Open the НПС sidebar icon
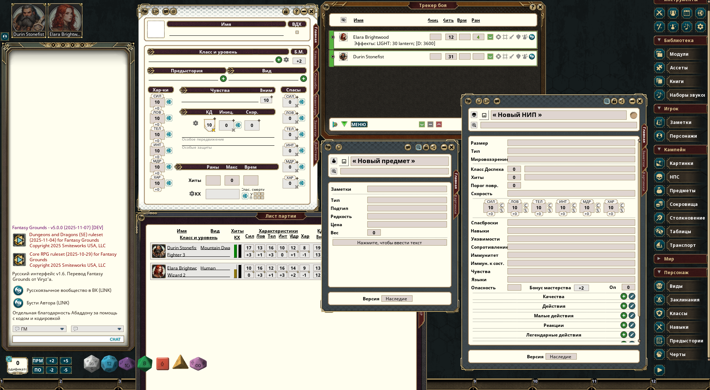Viewport: 710px width, 390px height. 659,177
